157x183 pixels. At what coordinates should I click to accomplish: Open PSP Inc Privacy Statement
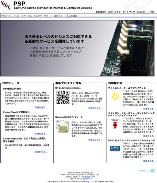tap(80, 179)
